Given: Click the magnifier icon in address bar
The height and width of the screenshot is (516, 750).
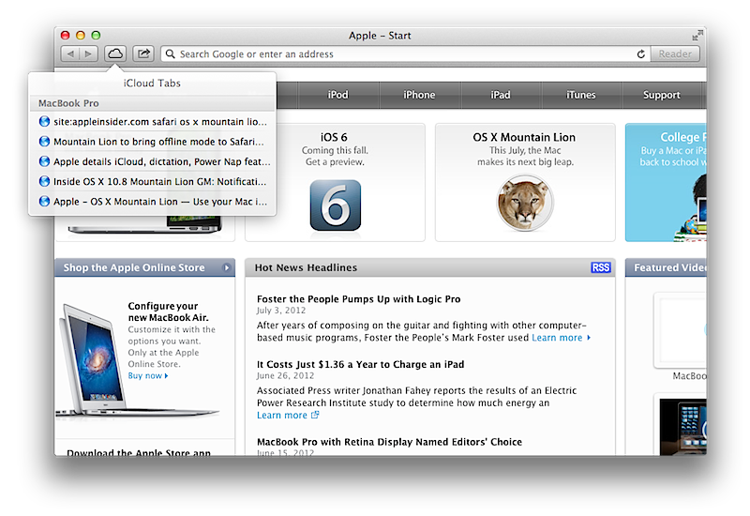Looking at the screenshot, I should [171, 54].
